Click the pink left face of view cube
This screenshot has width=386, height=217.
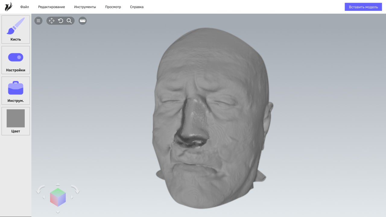pyautogui.click(x=54, y=200)
